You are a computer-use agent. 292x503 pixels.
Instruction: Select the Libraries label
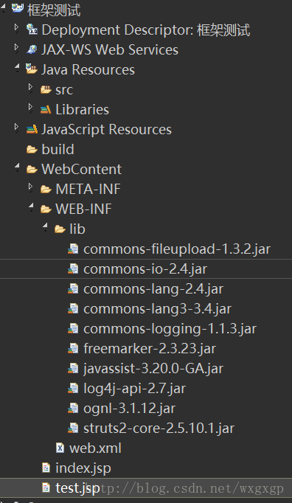pyautogui.click(x=82, y=109)
